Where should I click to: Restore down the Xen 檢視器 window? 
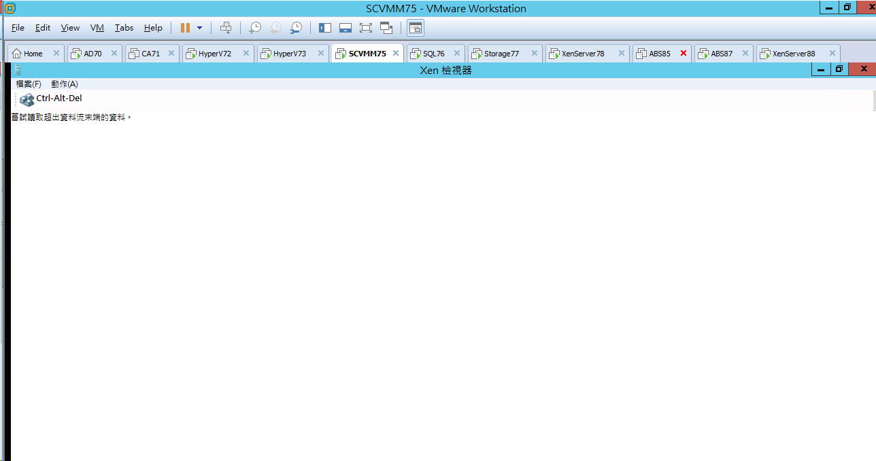[839, 69]
